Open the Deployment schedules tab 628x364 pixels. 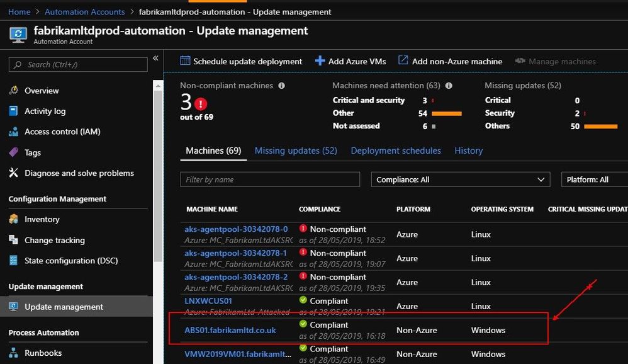pos(396,151)
